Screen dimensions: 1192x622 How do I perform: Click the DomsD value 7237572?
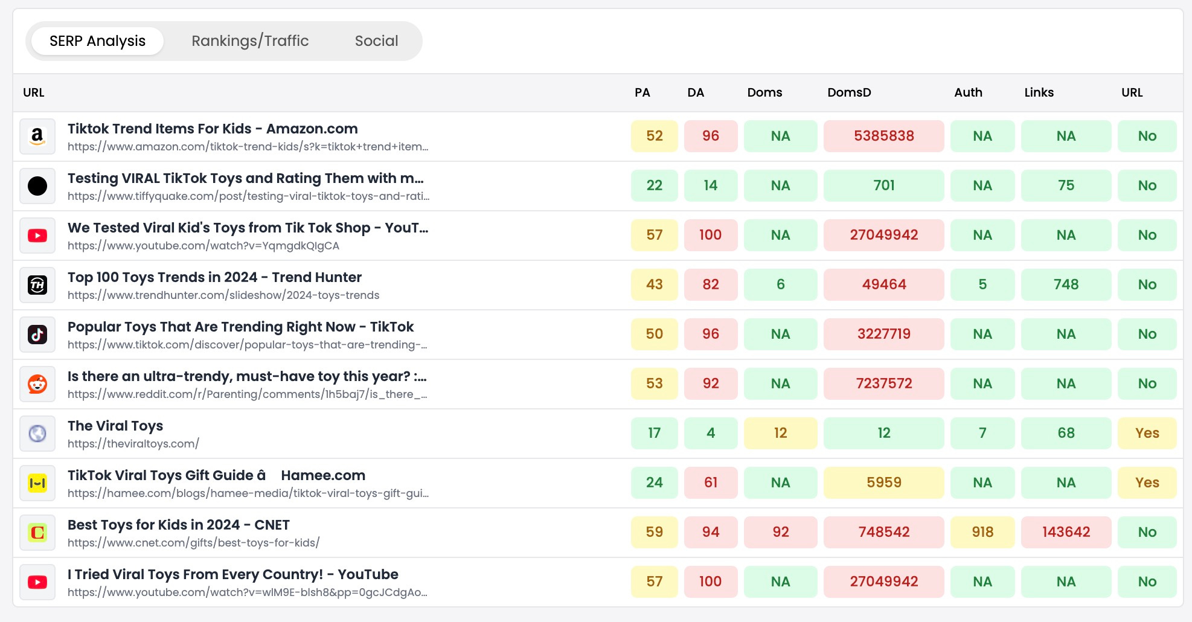884,383
